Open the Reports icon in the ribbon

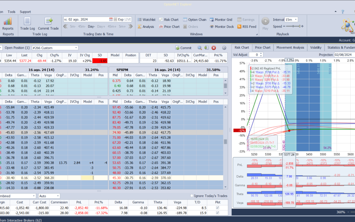coord(8,24)
